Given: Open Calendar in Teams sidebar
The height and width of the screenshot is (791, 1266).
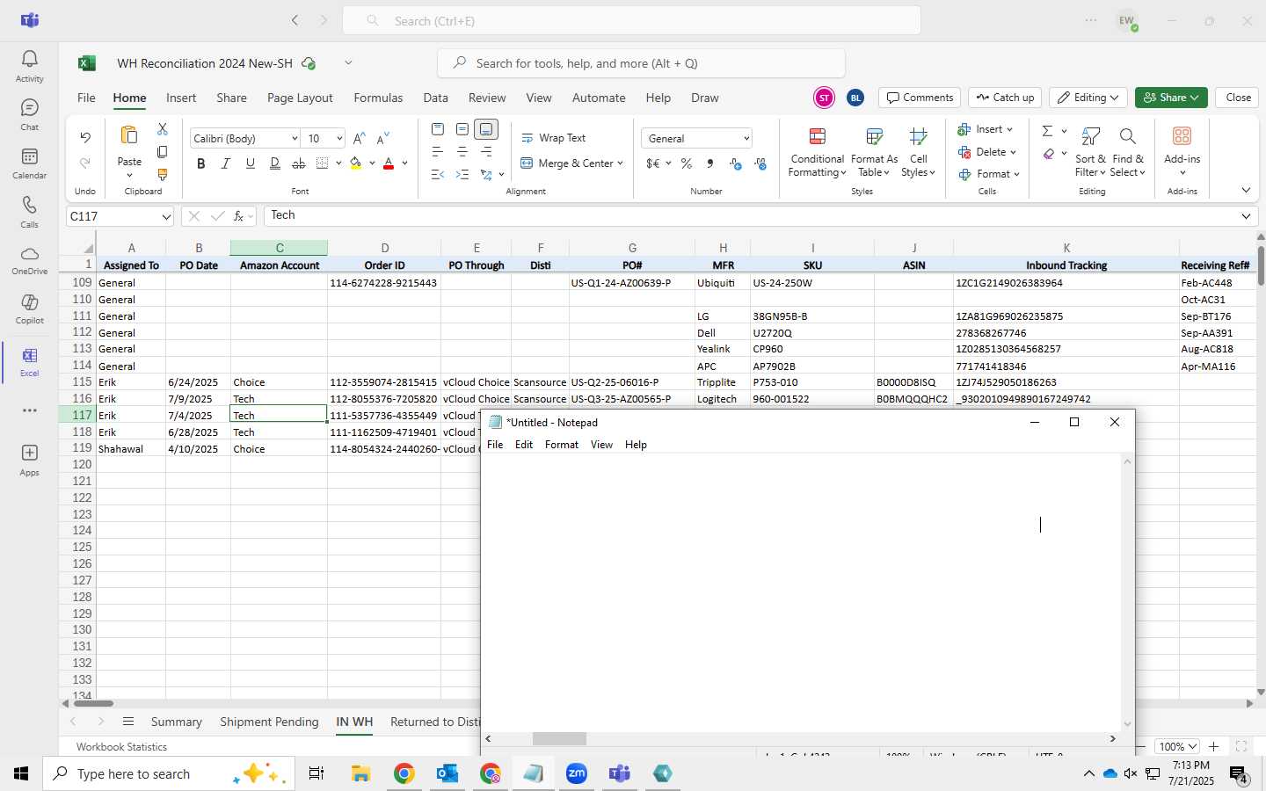Looking at the screenshot, I should (29, 163).
